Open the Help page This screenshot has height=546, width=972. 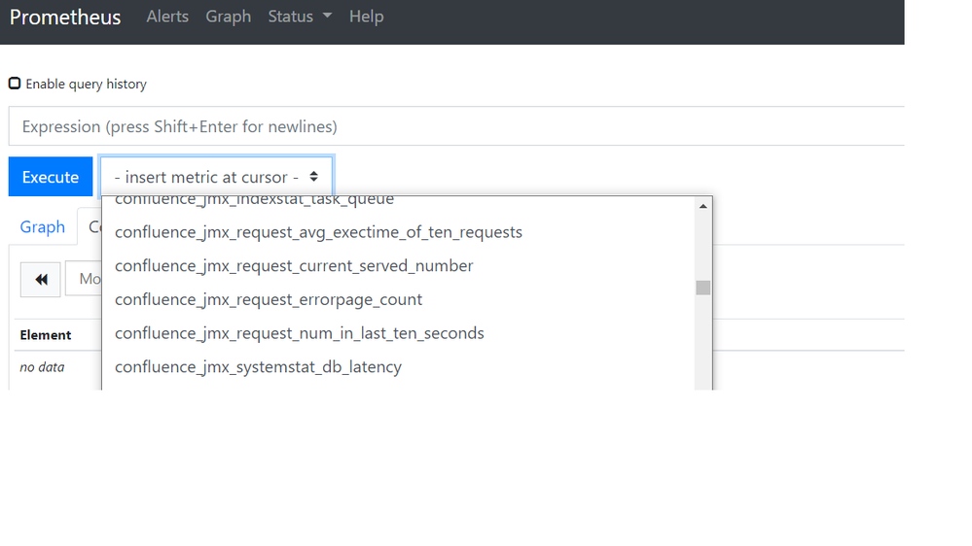click(x=367, y=17)
